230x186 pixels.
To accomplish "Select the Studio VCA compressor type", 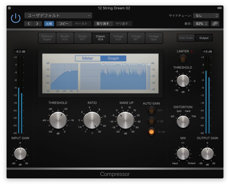I will pos(65,38).
